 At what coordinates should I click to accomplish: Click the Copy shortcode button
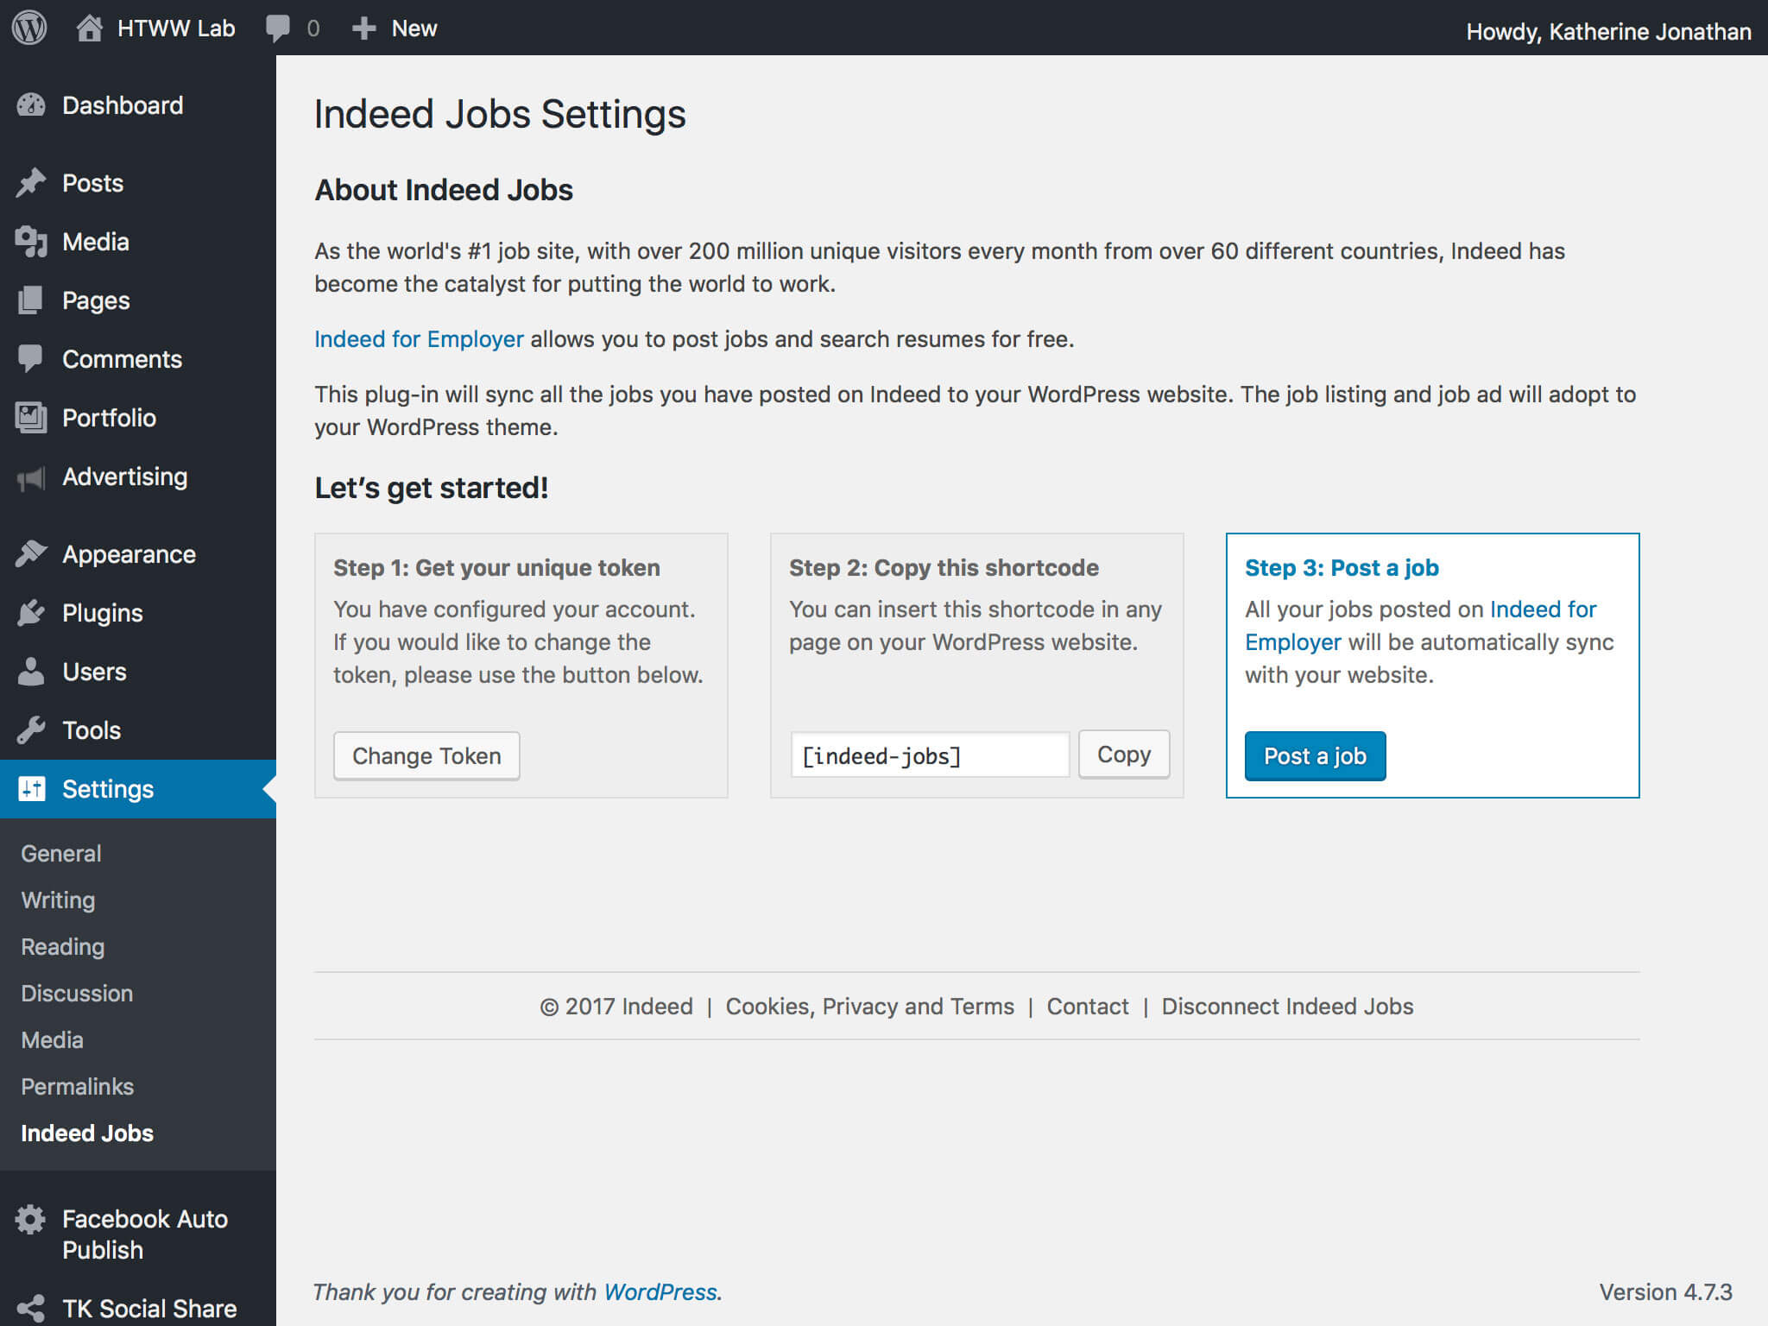coord(1125,754)
